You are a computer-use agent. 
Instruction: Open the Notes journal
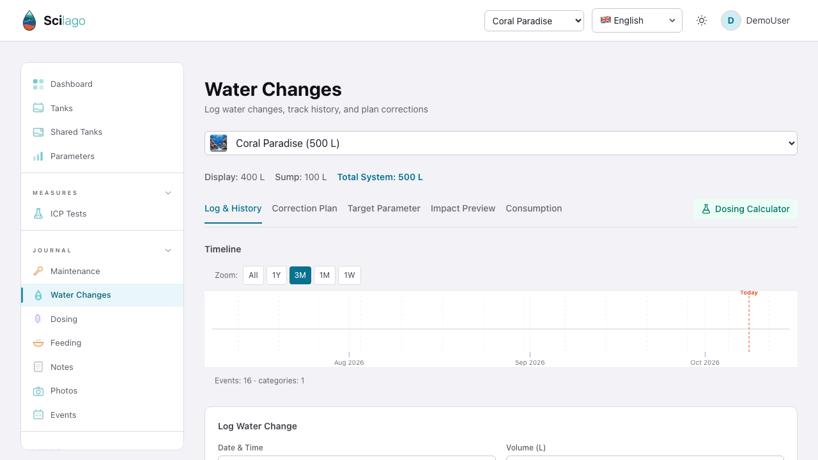click(x=102, y=367)
